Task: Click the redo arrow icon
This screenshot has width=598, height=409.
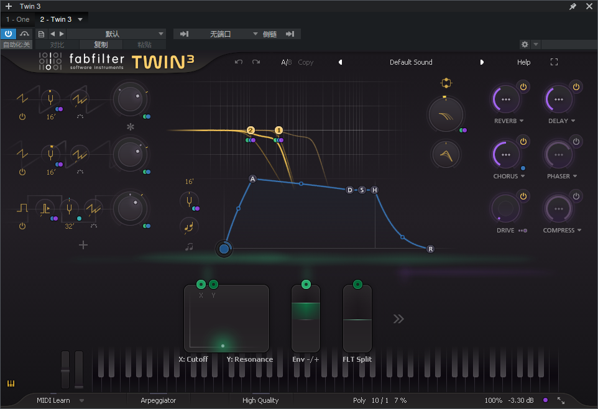Action: pyautogui.click(x=256, y=62)
